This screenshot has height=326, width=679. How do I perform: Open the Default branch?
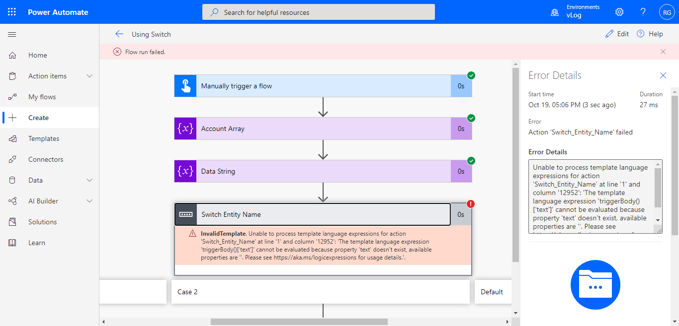point(494,292)
